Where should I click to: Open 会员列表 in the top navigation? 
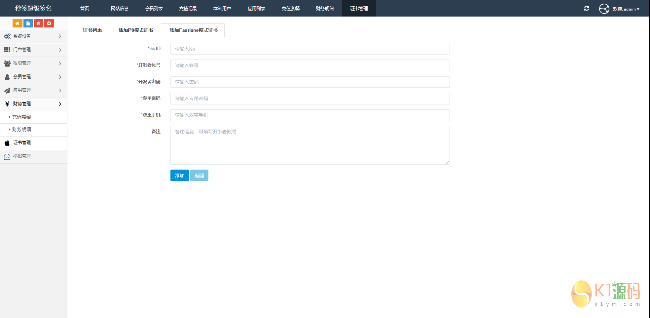pyautogui.click(x=154, y=9)
